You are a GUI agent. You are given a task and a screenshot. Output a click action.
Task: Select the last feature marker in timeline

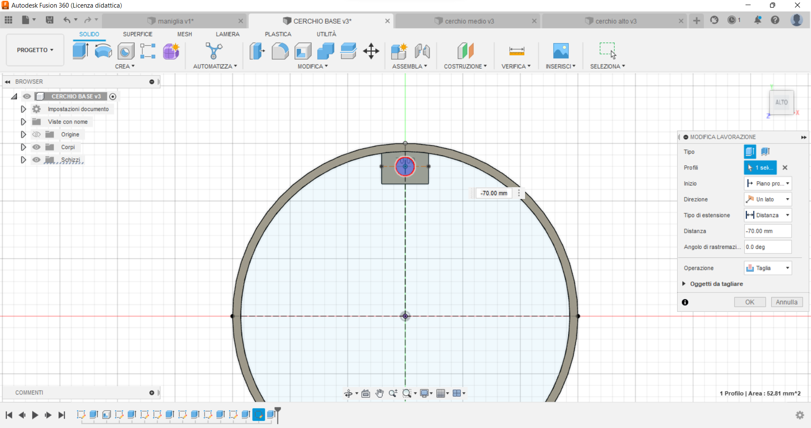pyautogui.click(x=271, y=415)
